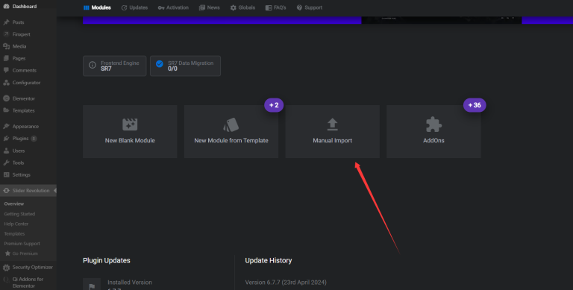573x290 pixels.
Task: Open the AddOns tile
Action: tap(433, 131)
